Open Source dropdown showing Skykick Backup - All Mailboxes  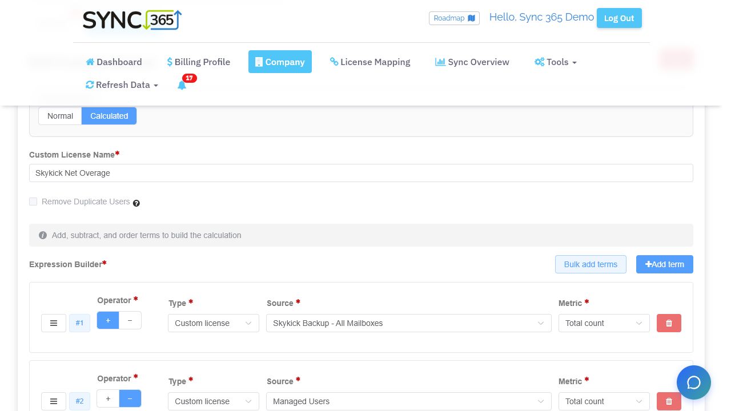point(409,323)
